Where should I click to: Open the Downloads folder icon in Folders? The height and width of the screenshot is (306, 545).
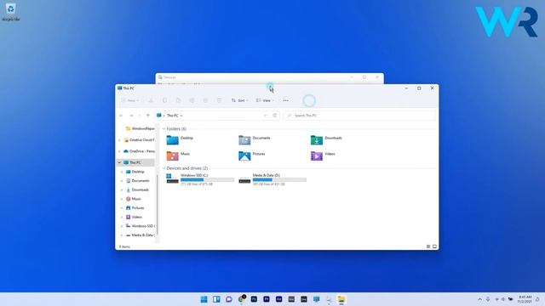pos(316,139)
